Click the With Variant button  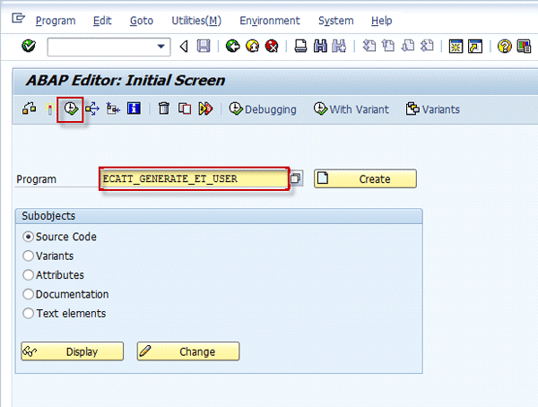click(351, 109)
